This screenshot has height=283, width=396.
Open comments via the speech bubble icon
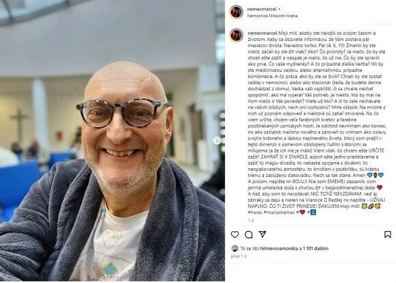(249, 234)
